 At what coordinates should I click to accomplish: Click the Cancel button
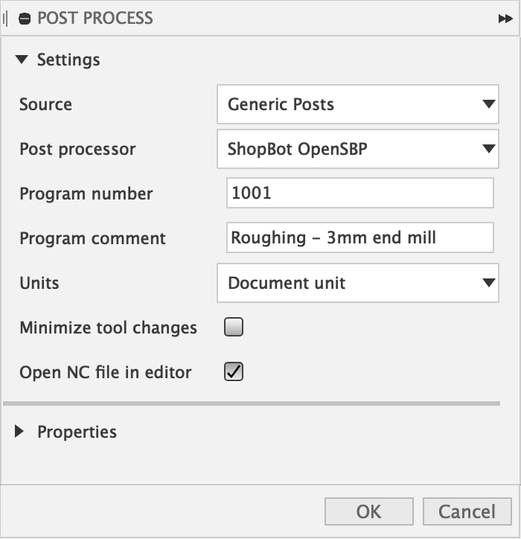[x=467, y=511]
